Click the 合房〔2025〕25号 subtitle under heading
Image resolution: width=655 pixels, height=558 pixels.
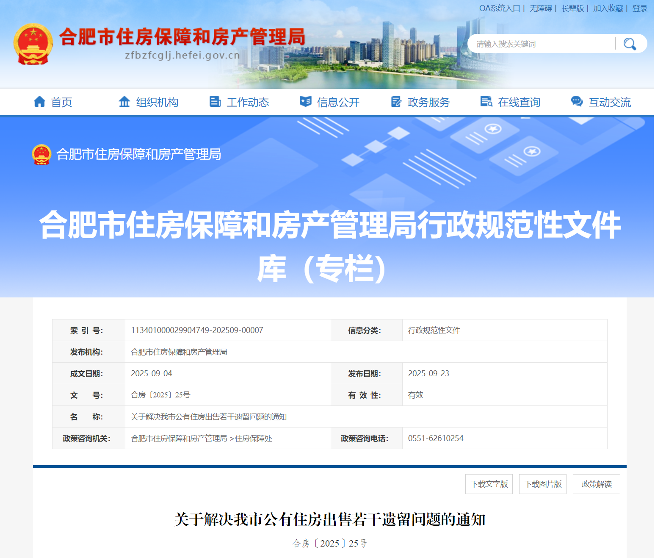(330, 543)
